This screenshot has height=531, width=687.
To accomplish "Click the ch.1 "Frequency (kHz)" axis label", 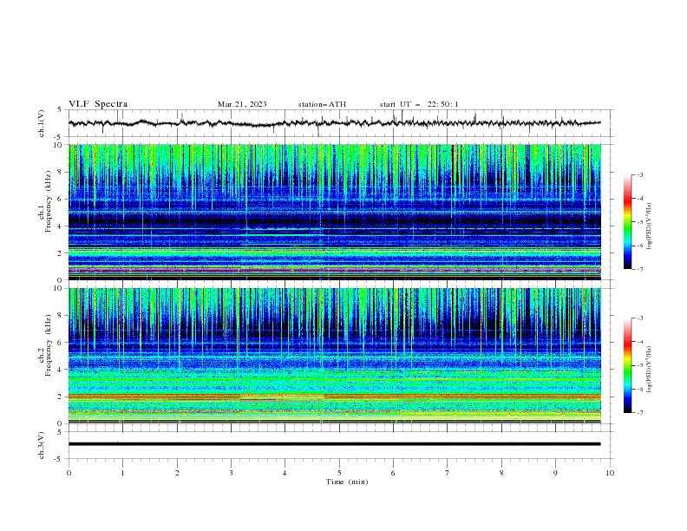I will coord(49,200).
